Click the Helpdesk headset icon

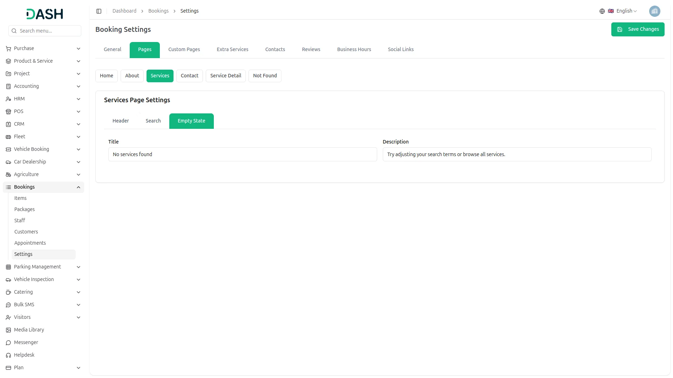[x=8, y=355]
